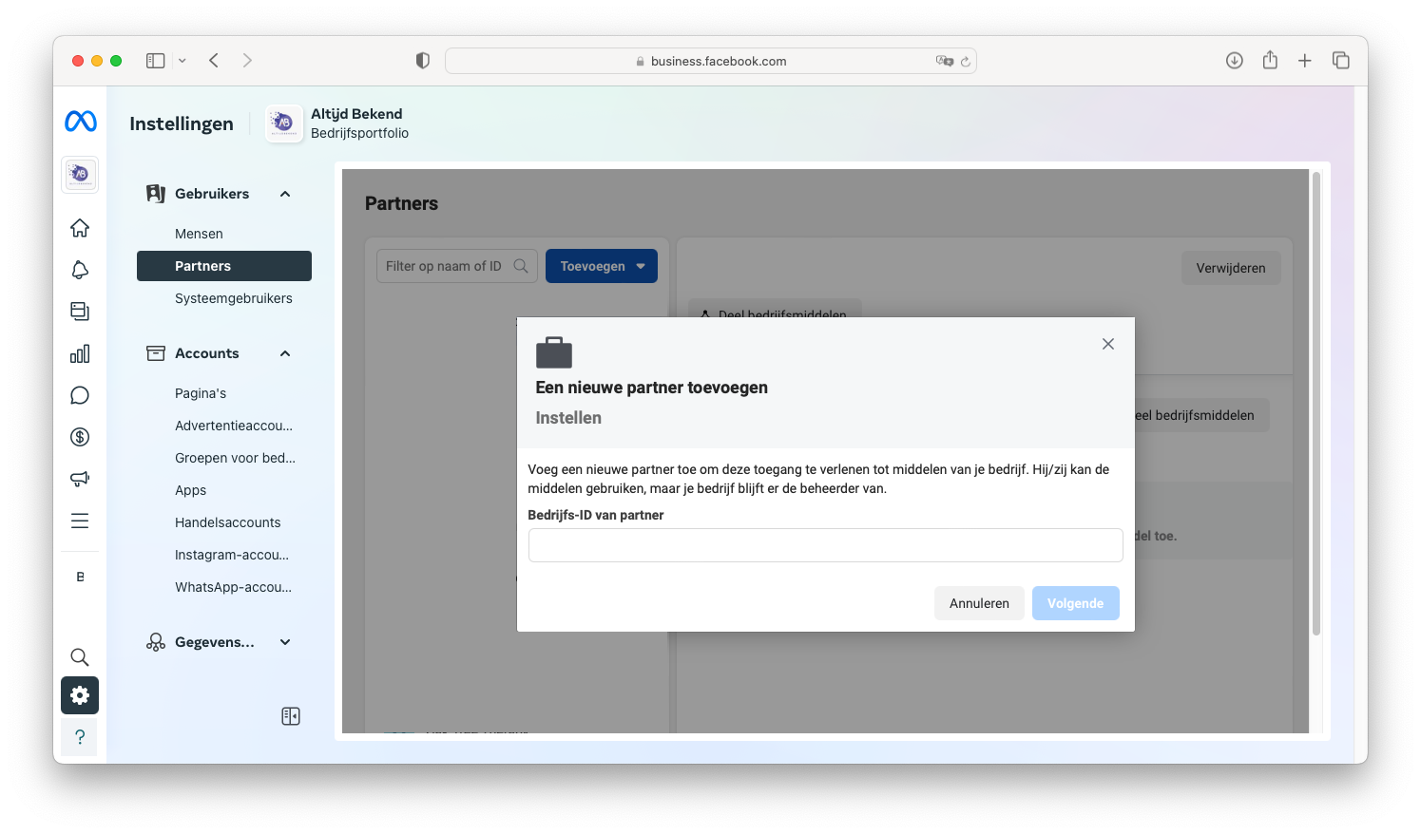Open the bar chart insights icon
Image resolution: width=1421 pixels, height=834 pixels.
pyautogui.click(x=80, y=353)
